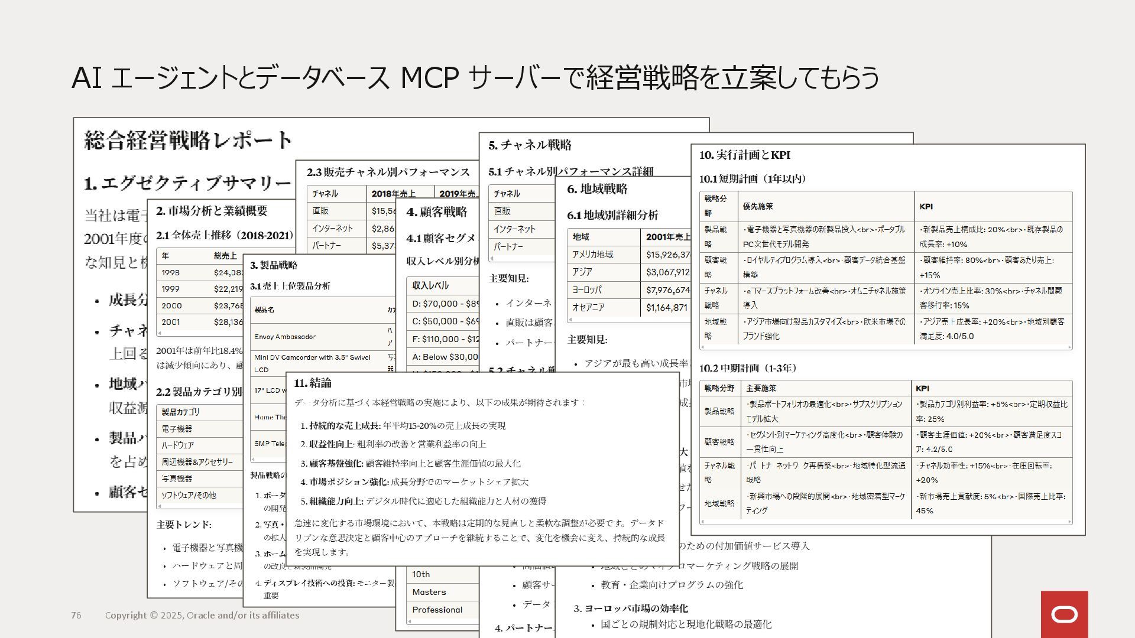The width and height of the screenshot is (1135, 638).
Task: Click the 2. 市場分析と業績概要 heading
Action: pos(212,211)
